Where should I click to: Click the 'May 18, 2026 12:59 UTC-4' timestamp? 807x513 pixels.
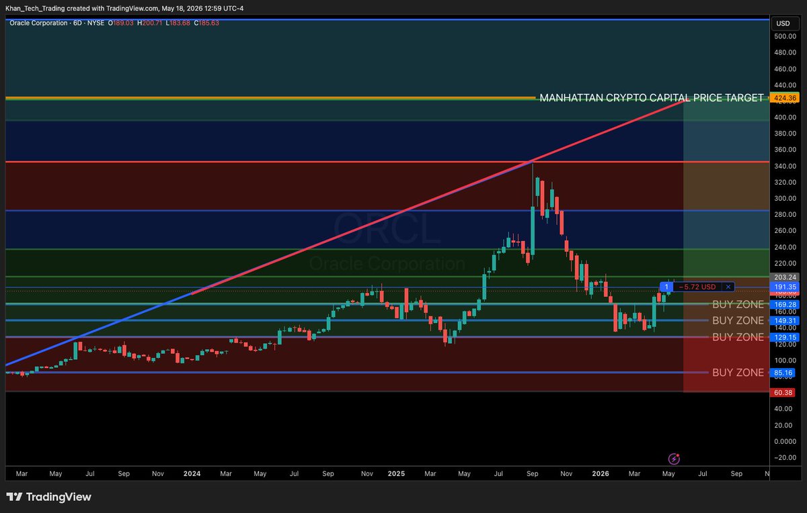202,8
